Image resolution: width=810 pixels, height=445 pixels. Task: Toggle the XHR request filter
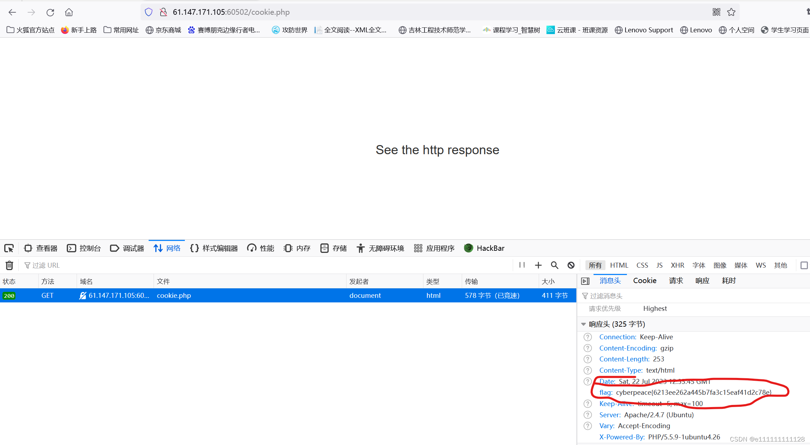pos(678,265)
